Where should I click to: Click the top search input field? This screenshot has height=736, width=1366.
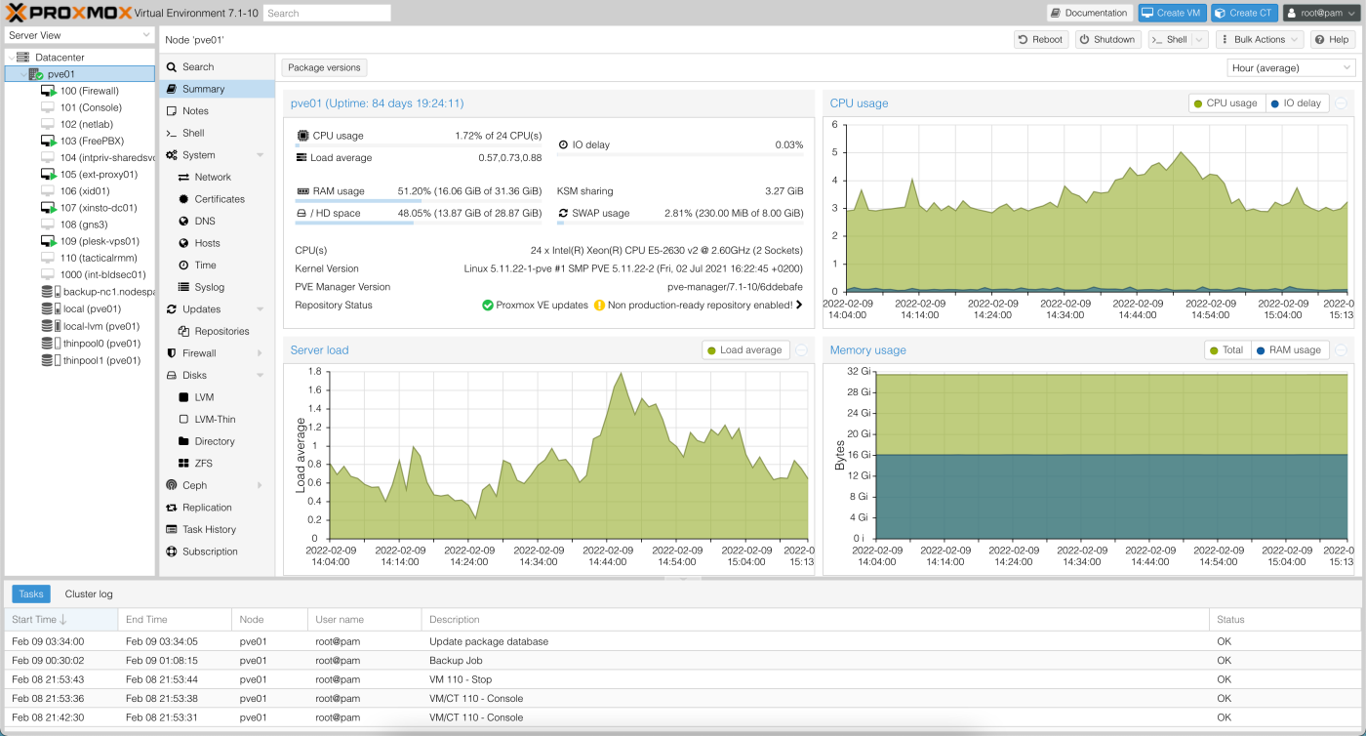pos(327,14)
